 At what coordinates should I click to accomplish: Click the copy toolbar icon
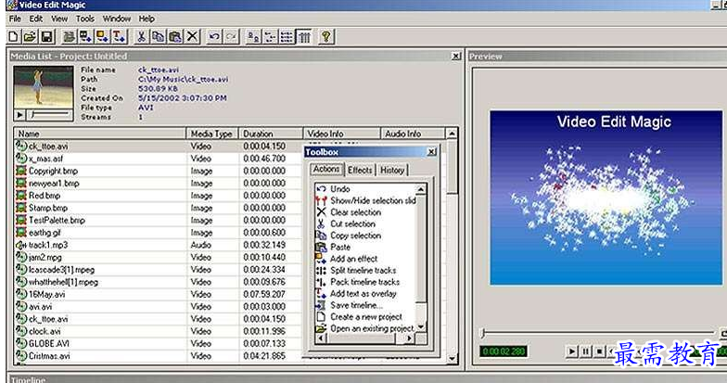coord(158,37)
